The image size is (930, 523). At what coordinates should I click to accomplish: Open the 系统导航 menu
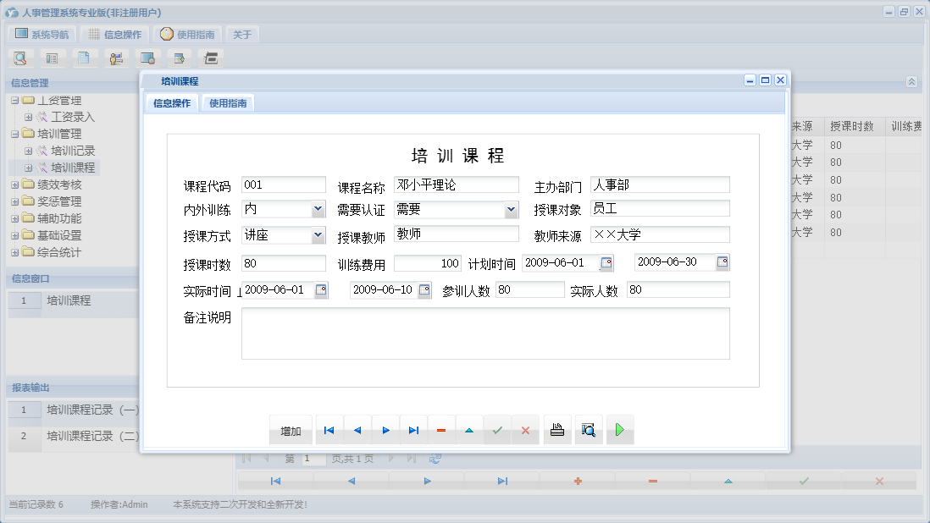tap(41, 34)
